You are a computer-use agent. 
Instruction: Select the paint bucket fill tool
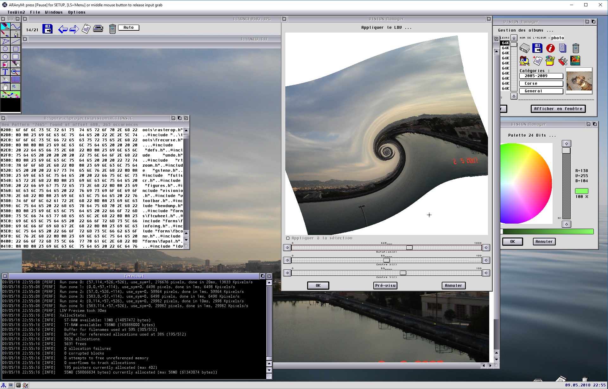coord(5,64)
